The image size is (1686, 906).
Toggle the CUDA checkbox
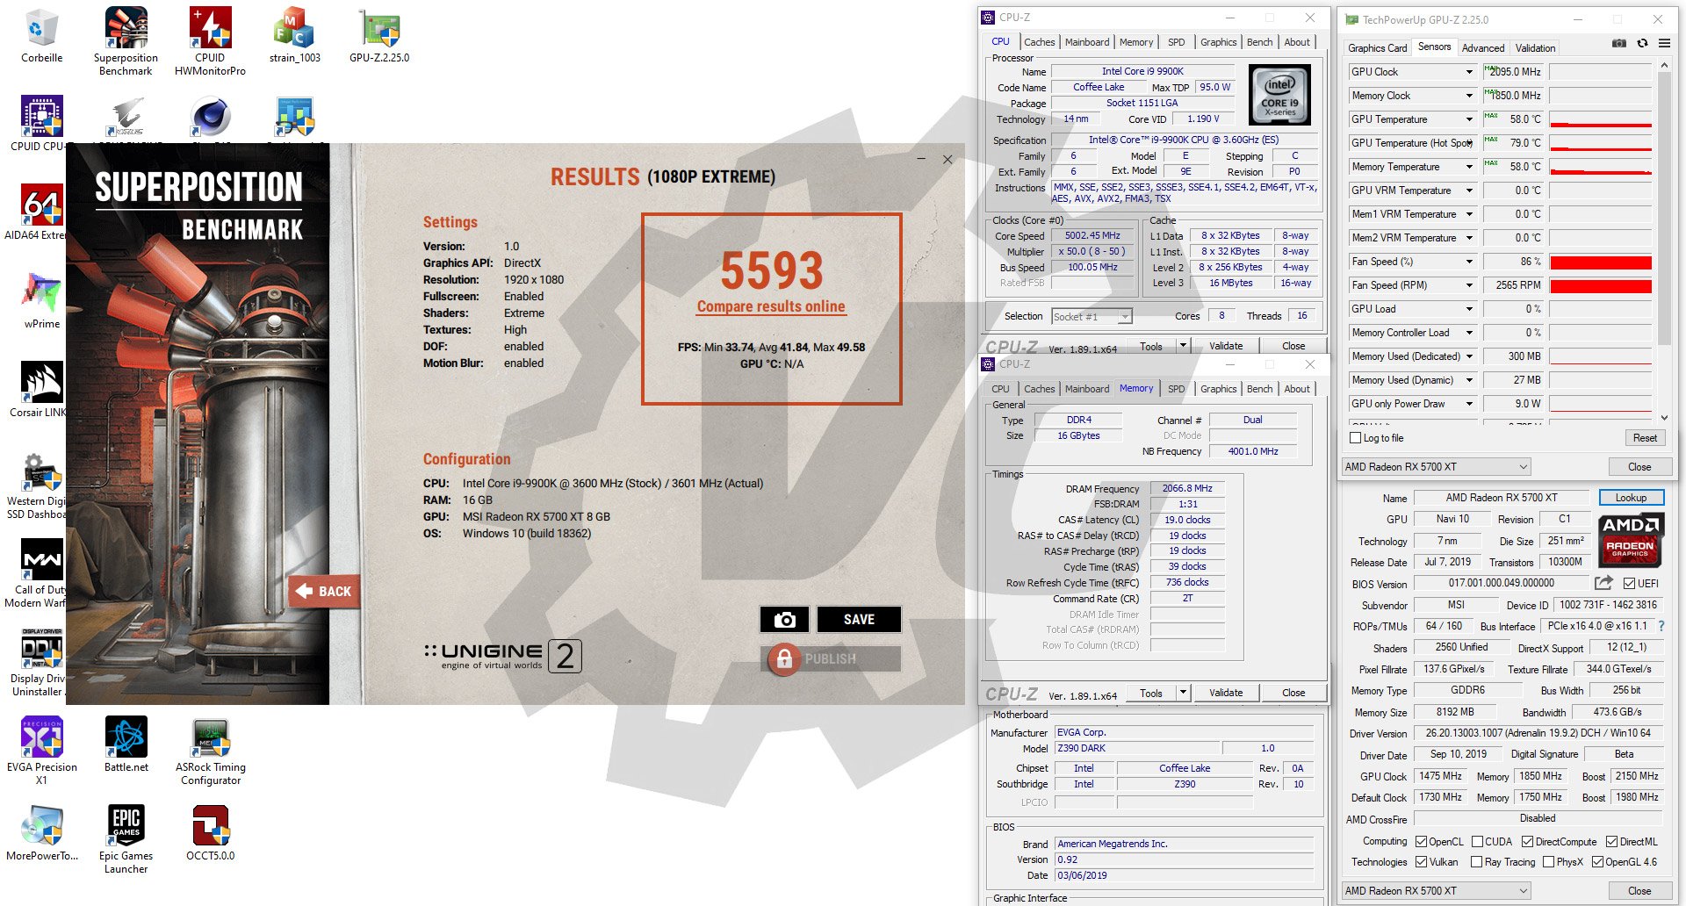1477,841
